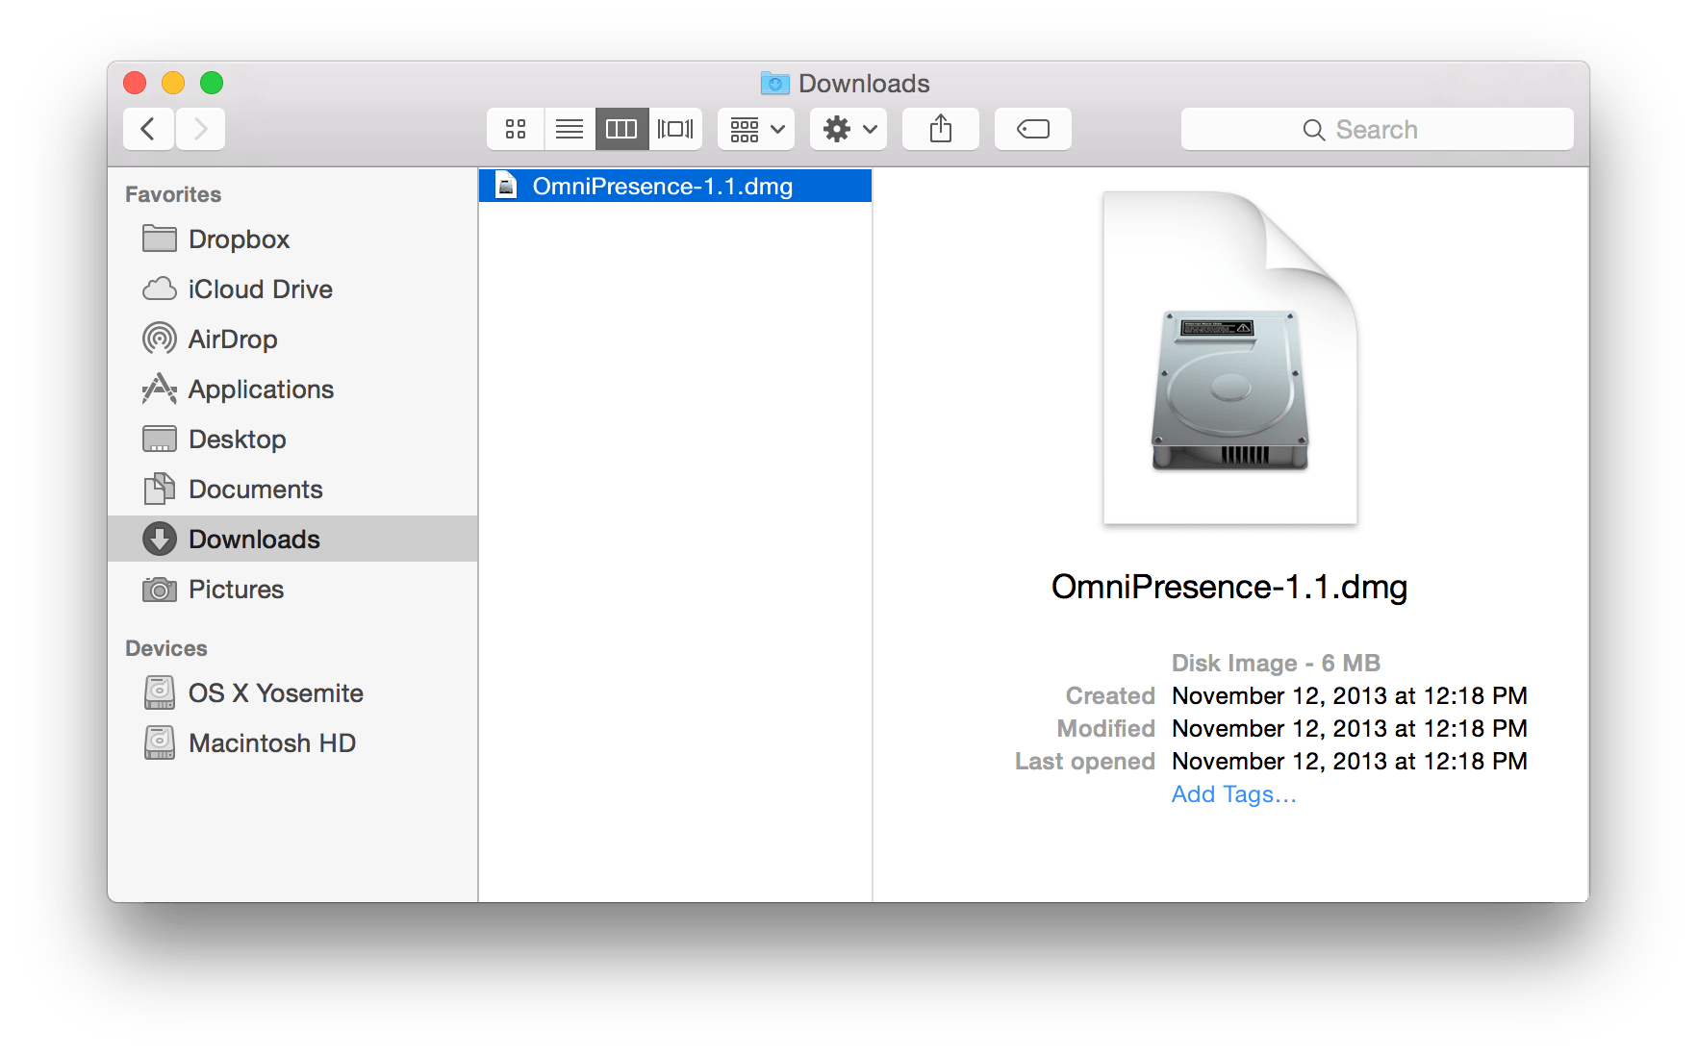Click the OS X Yosemite disk icon
This screenshot has height=1056, width=1697.
click(x=160, y=692)
